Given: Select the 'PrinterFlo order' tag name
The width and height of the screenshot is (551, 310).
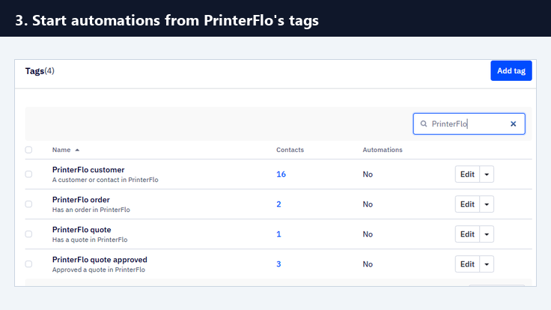Looking at the screenshot, I should 81,200.
